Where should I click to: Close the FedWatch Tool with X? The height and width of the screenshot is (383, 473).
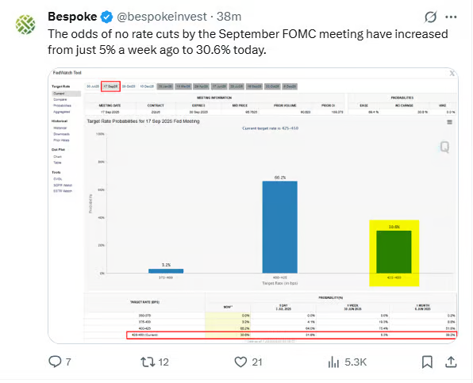point(452,73)
